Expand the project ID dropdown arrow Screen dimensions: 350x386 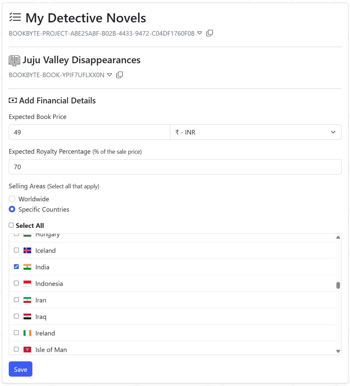pyautogui.click(x=200, y=33)
